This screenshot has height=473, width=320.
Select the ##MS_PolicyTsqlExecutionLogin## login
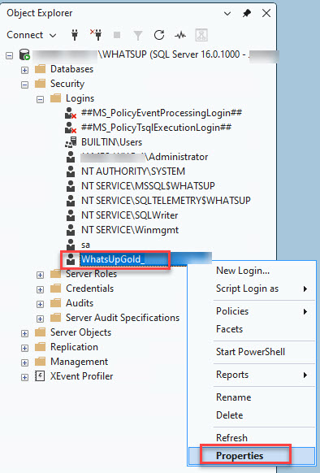(x=156, y=128)
